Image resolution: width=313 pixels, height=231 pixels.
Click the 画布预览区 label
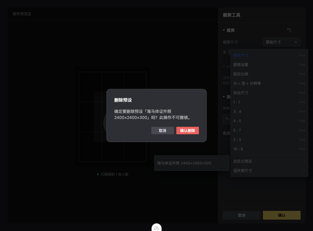pyautogui.click(x=22, y=14)
